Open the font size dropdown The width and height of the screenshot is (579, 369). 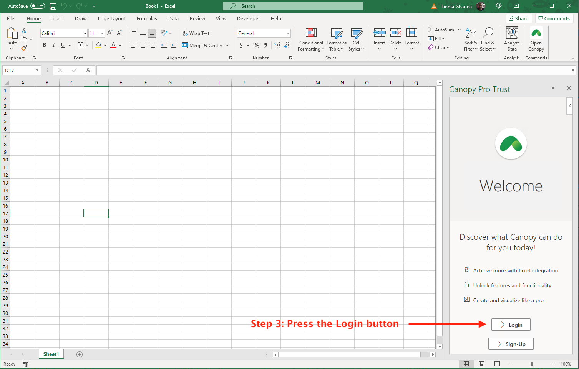102,33
